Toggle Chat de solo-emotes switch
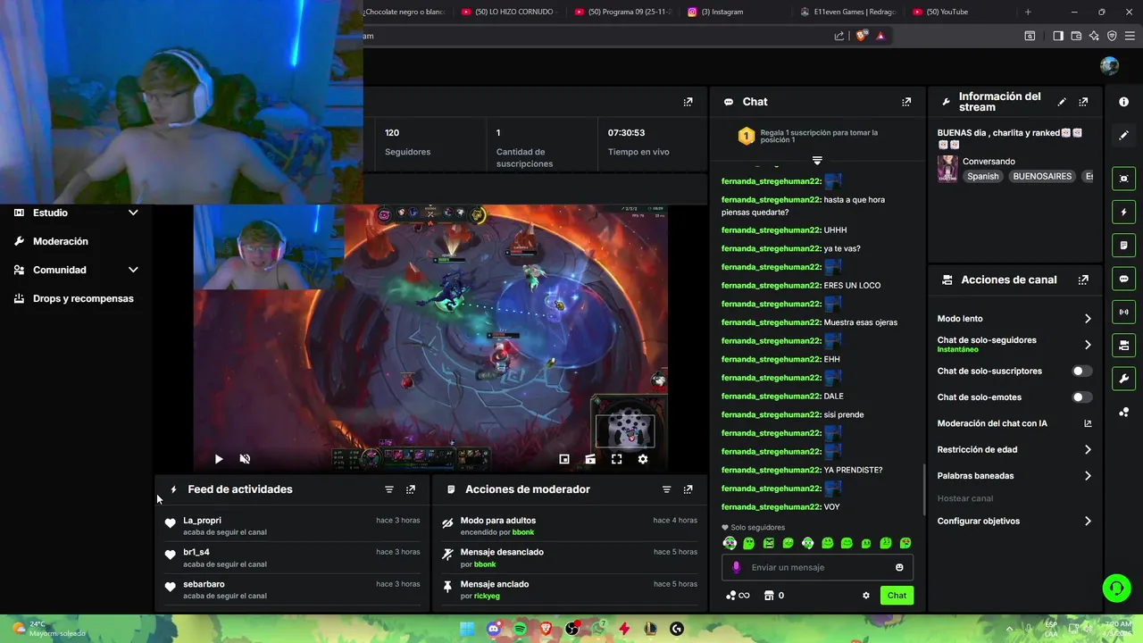Screen dimensions: 1143x643 (1081, 397)
